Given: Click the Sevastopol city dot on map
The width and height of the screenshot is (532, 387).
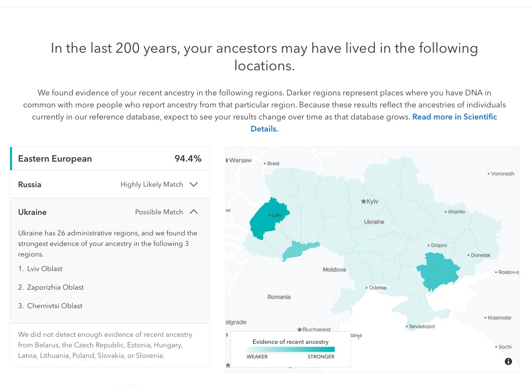Looking at the screenshot, I should coord(407,326).
